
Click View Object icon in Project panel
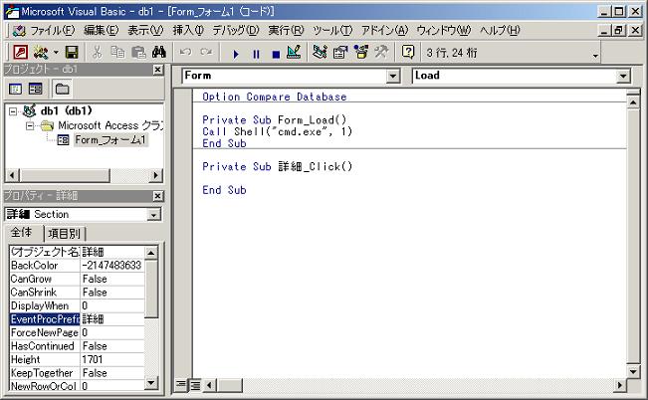tap(36, 89)
